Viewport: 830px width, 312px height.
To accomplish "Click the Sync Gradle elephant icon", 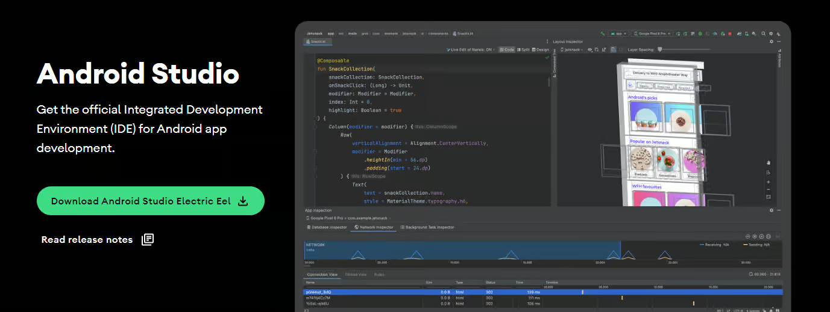I will (x=739, y=34).
